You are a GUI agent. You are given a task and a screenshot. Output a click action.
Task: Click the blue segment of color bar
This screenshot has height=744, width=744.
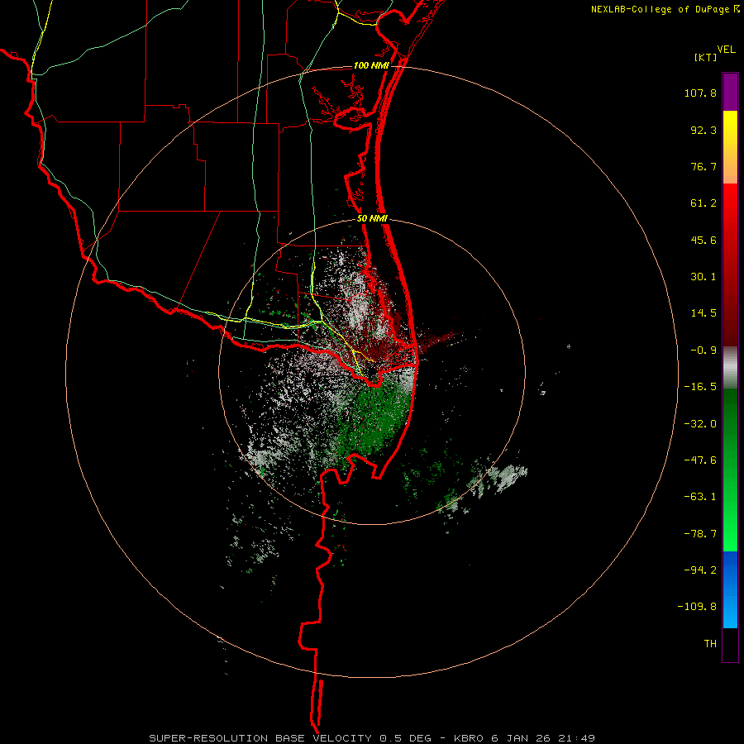(x=730, y=589)
